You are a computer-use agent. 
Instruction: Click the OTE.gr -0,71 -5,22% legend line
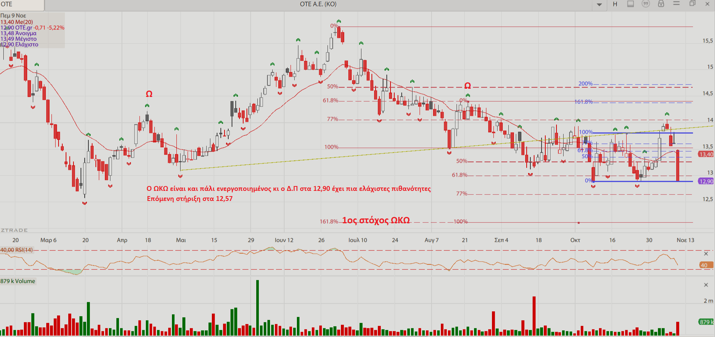(x=32, y=28)
